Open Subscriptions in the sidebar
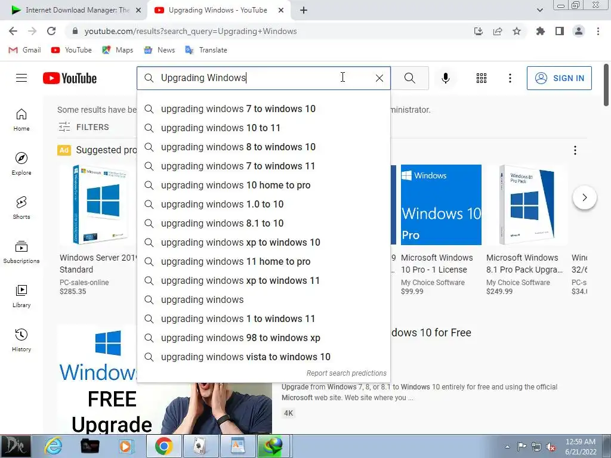The image size is (611, 458). (21, 252)
